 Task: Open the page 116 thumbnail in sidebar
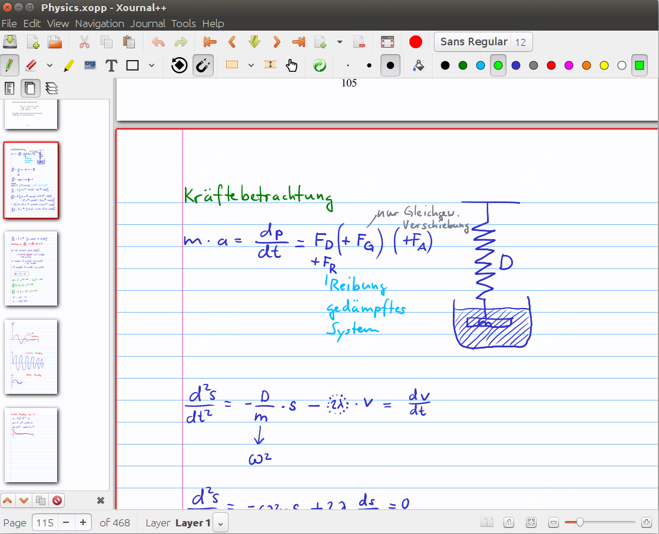tap(31, 268)
